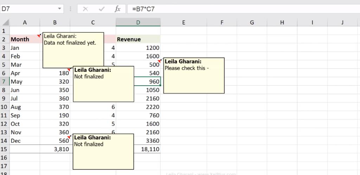Click the Enter checkmark formula icon
This screenshot has height=175, width=360.
tap(102, 9)
